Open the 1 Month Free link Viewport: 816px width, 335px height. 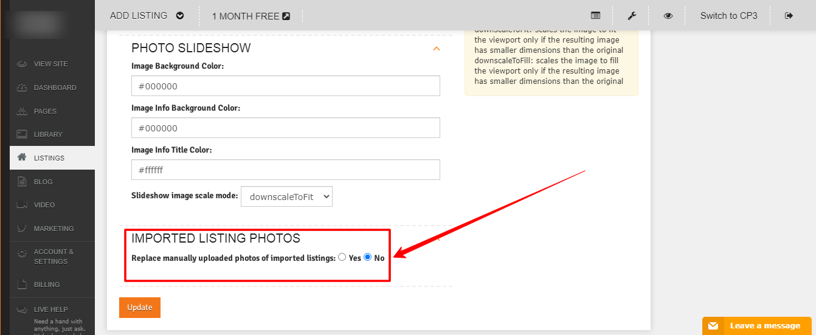click(x=251, y=16)
